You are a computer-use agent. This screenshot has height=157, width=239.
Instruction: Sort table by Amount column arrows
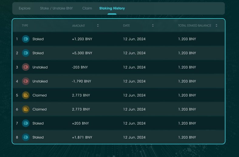98,26
